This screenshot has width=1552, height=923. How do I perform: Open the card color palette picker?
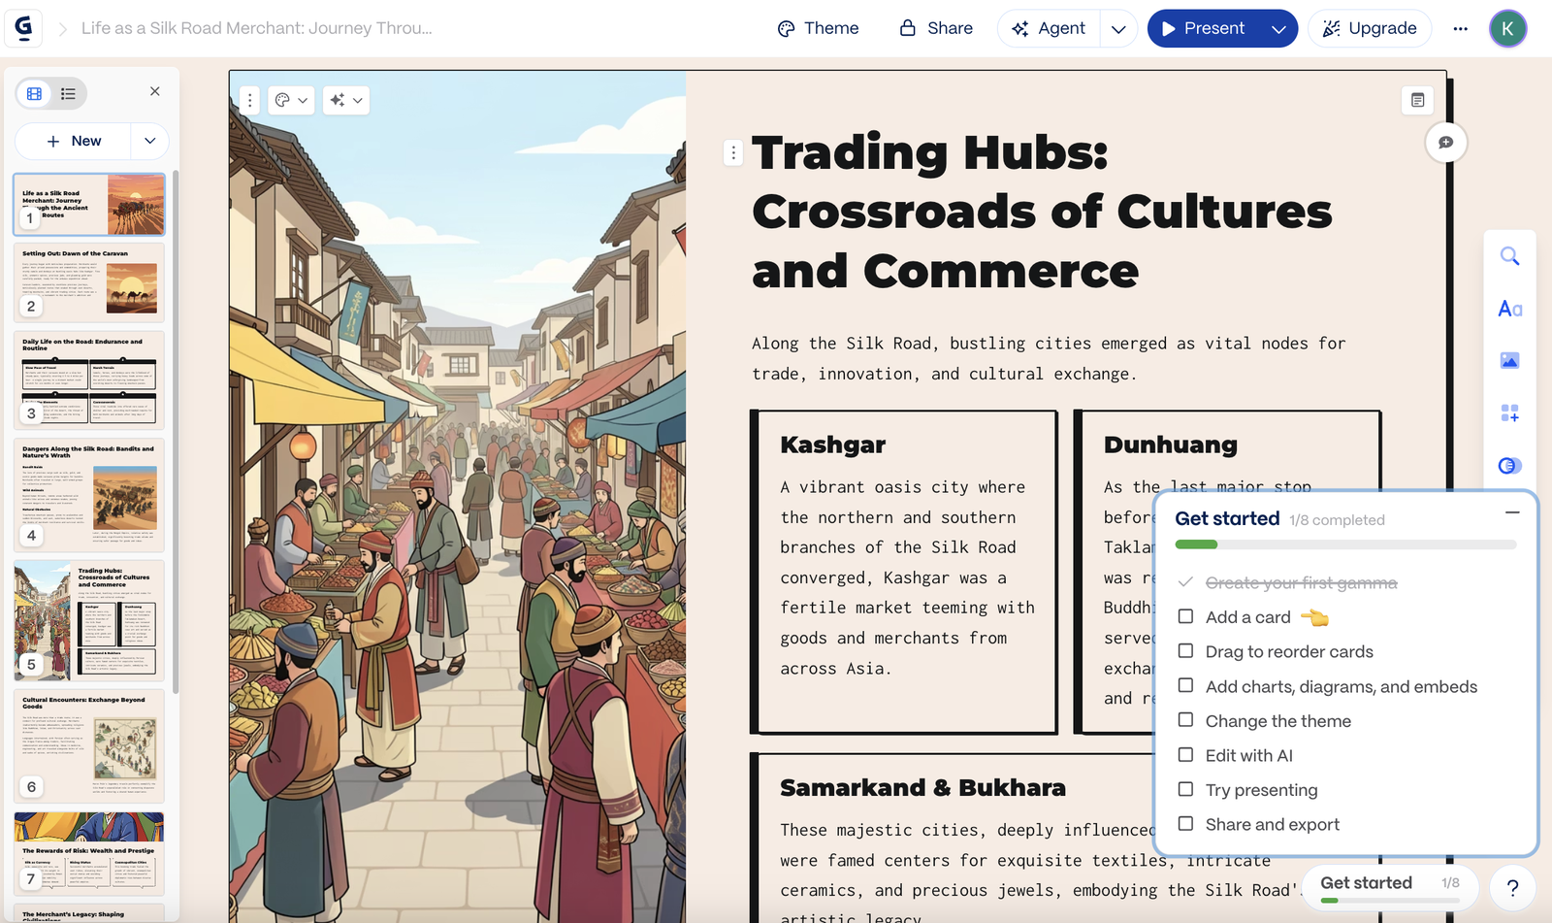point(290,100)
